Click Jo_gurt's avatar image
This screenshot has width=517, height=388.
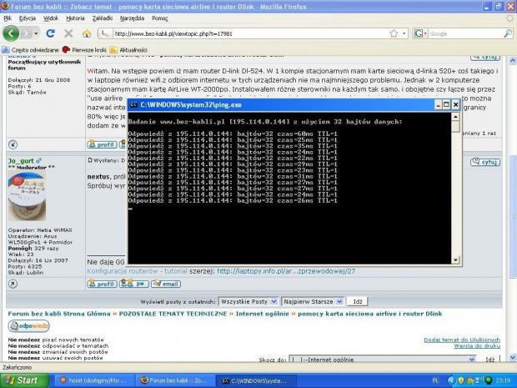[x=27, y=196]
